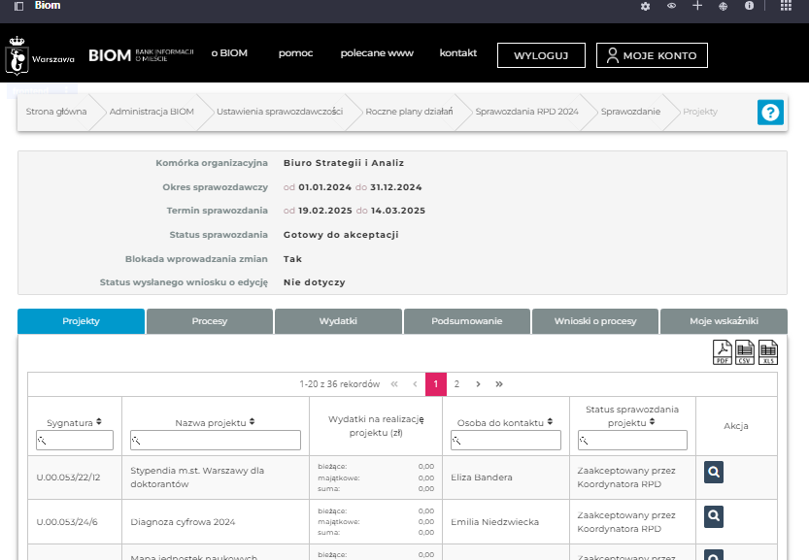Click the WYLOGUJ button
This screenshot has width=809, height=560.
click(541, 55)
